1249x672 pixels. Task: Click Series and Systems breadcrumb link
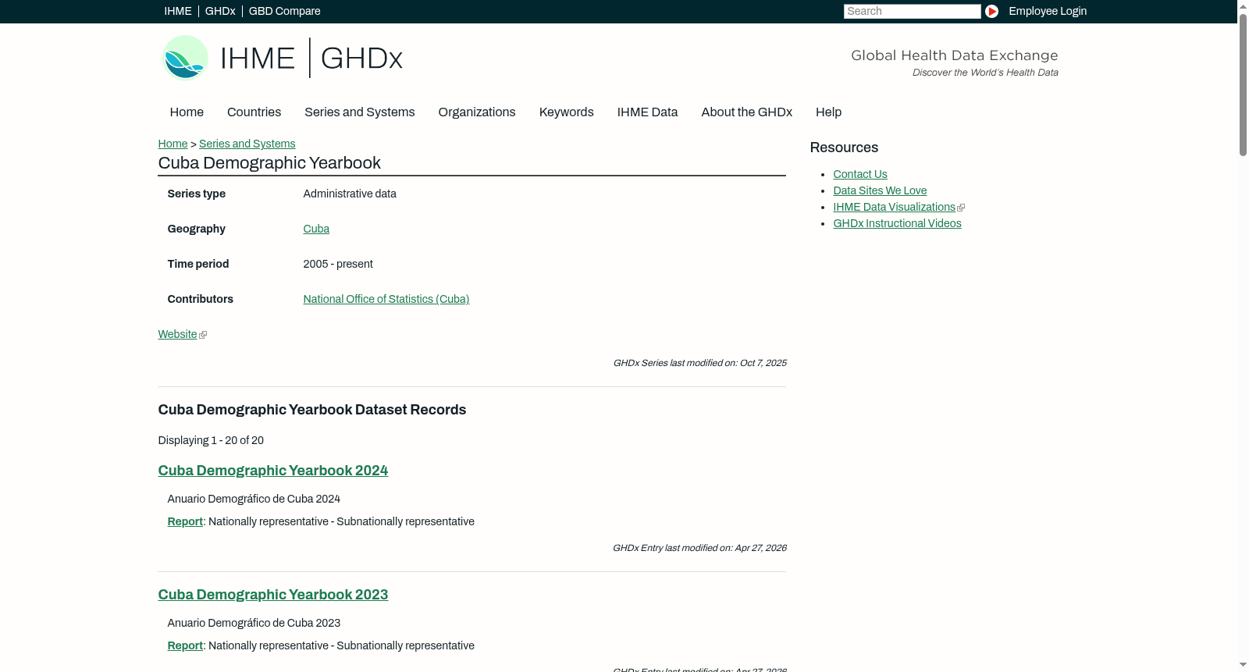247,144
